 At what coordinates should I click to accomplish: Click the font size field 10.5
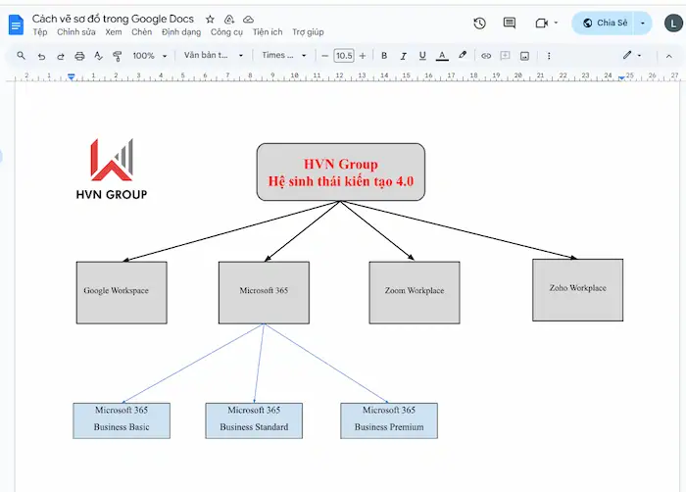click(x=344, y=56)
